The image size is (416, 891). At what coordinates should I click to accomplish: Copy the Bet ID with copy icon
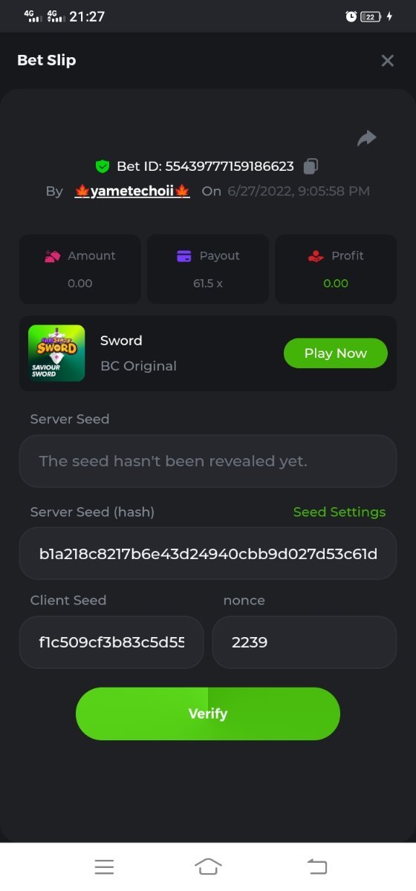[311, 166]
